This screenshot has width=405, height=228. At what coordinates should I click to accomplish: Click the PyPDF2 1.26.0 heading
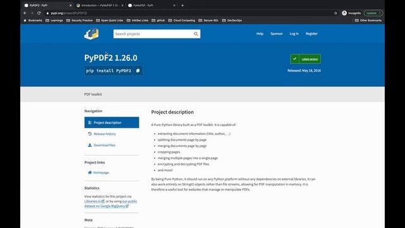click(x=111, y=58)
